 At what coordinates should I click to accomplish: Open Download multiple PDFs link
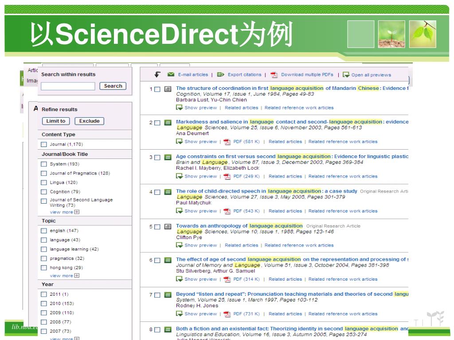(x=307, y=74)
